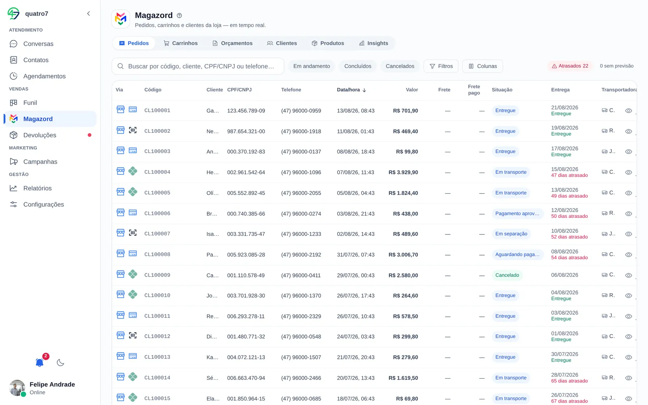Click the Em separação badge on CL100007
Screen dimensions: 648x405
(x=511, y=234)
